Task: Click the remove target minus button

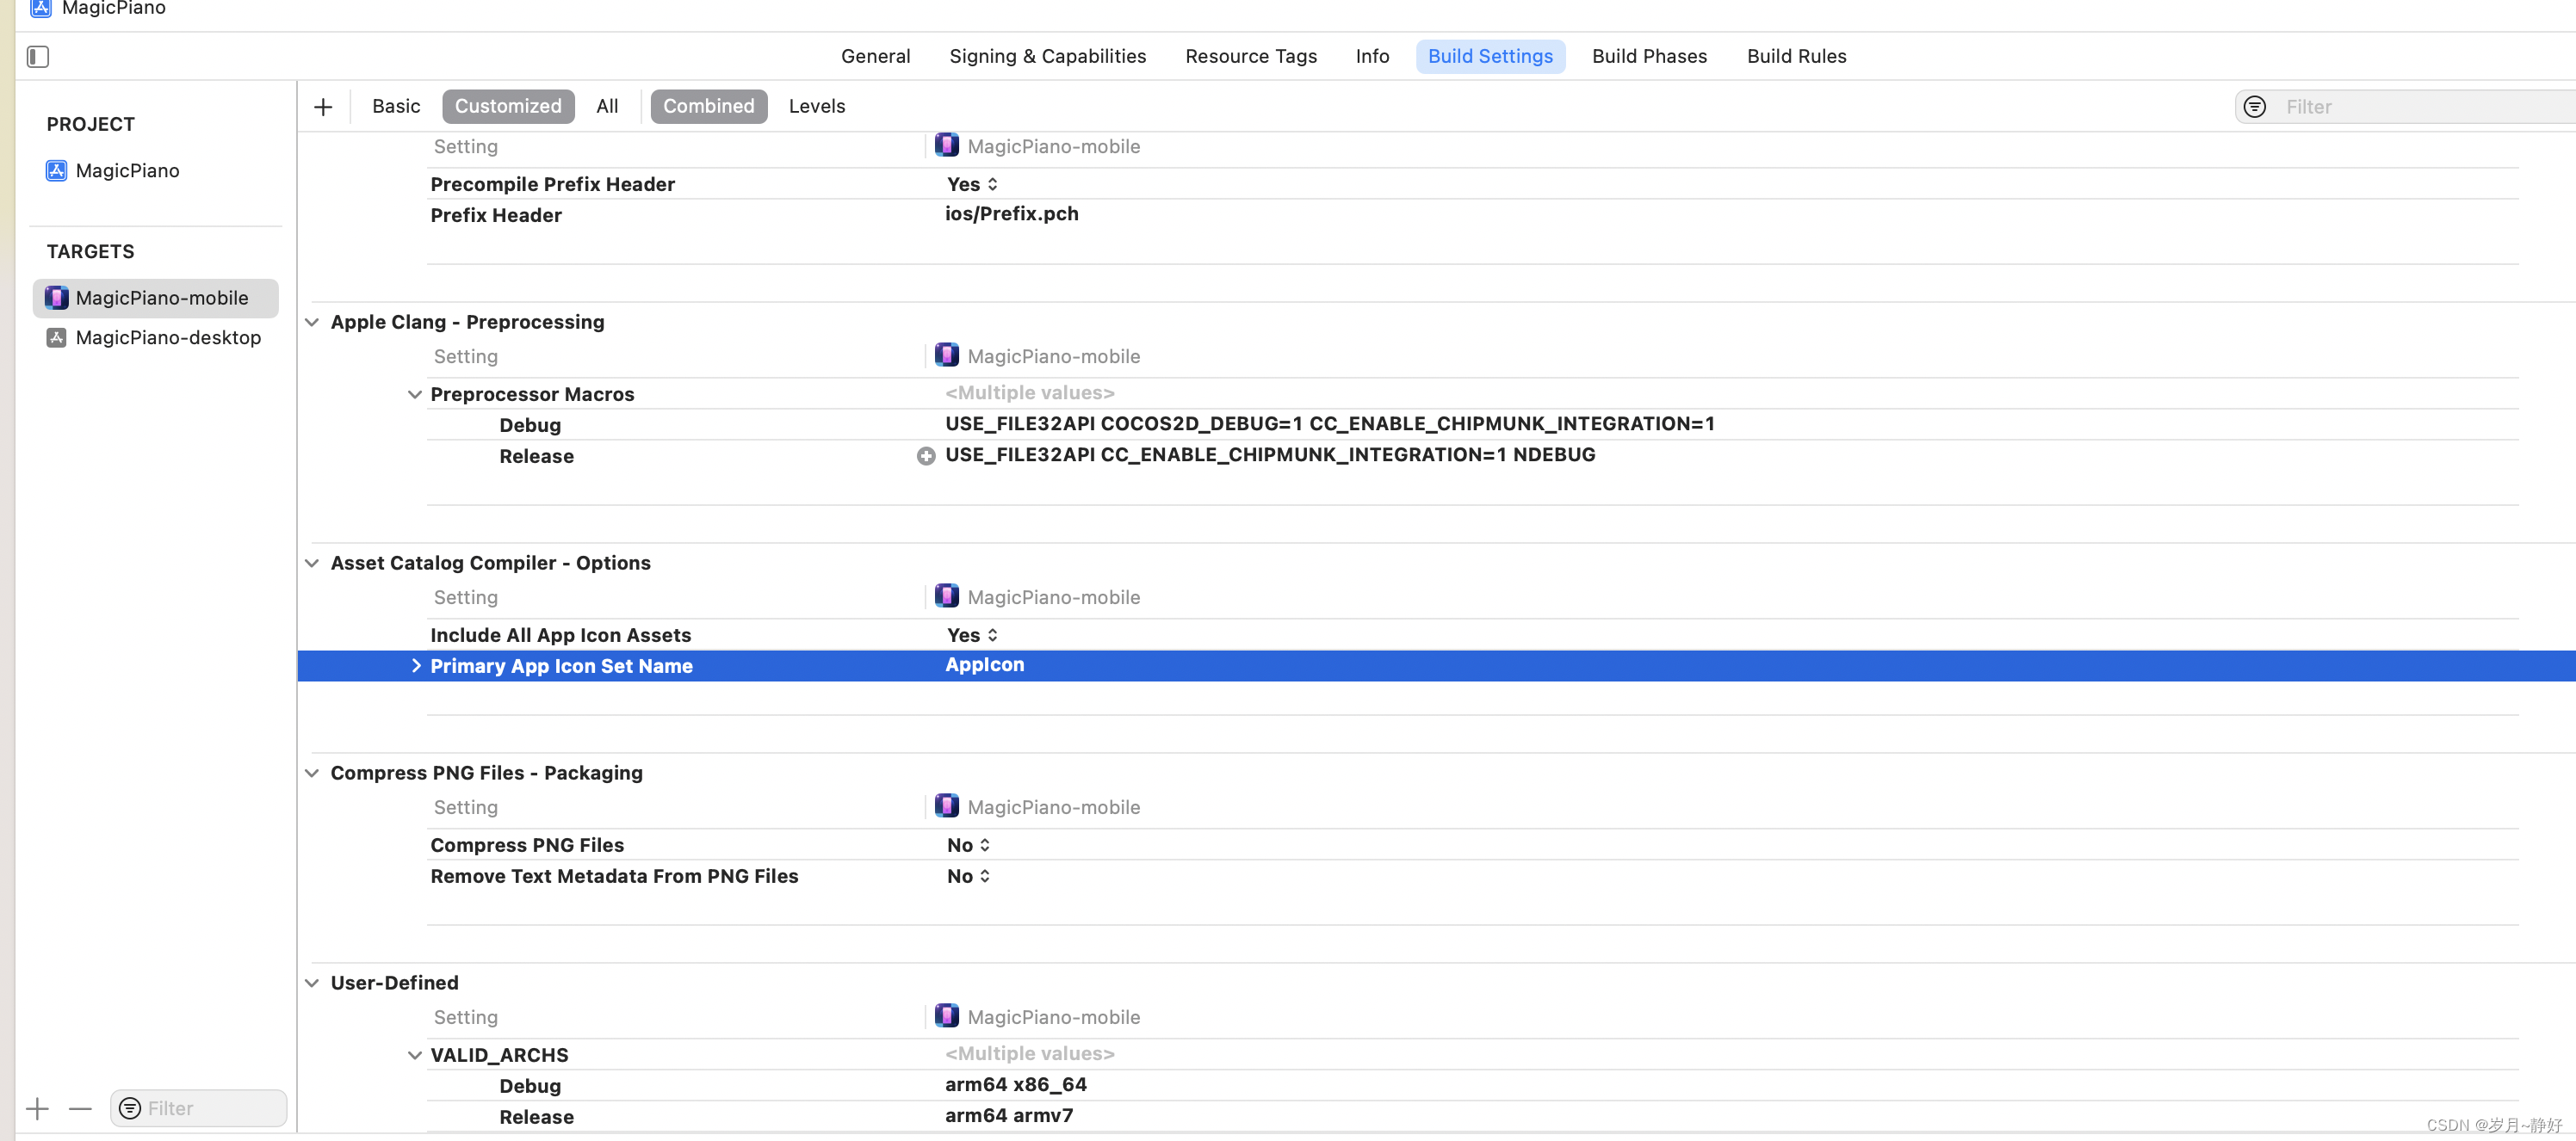Action: coord(81,1108)
